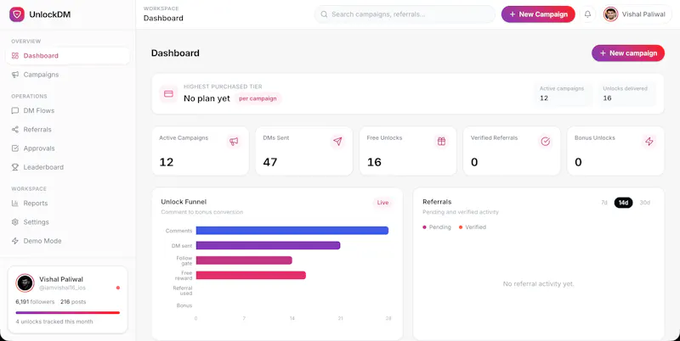
Task: View the Leaderboard page
Action: click(68, 167)
